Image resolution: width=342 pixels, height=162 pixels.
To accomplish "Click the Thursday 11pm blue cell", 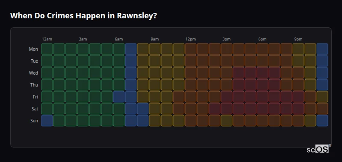I will click(x=322, y=85).
